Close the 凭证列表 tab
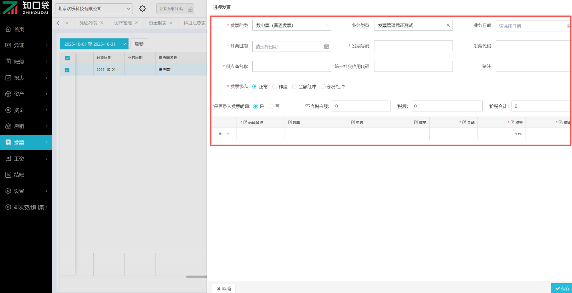Viewport: 572px width, 293px height. [102, 23]
